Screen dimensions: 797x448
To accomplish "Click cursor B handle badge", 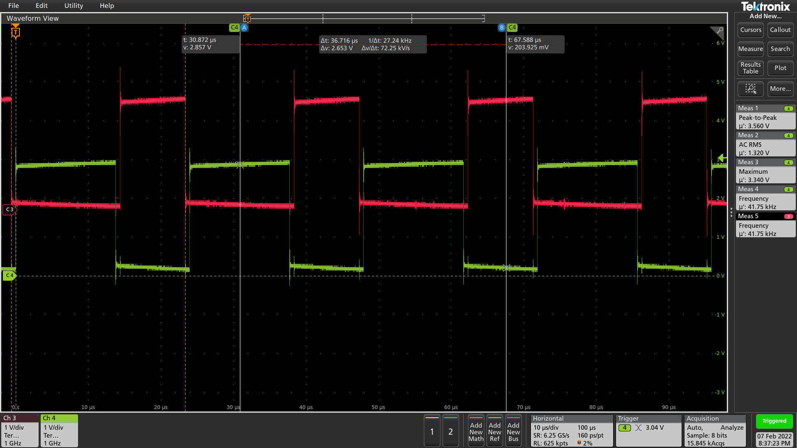I will 502,27.
